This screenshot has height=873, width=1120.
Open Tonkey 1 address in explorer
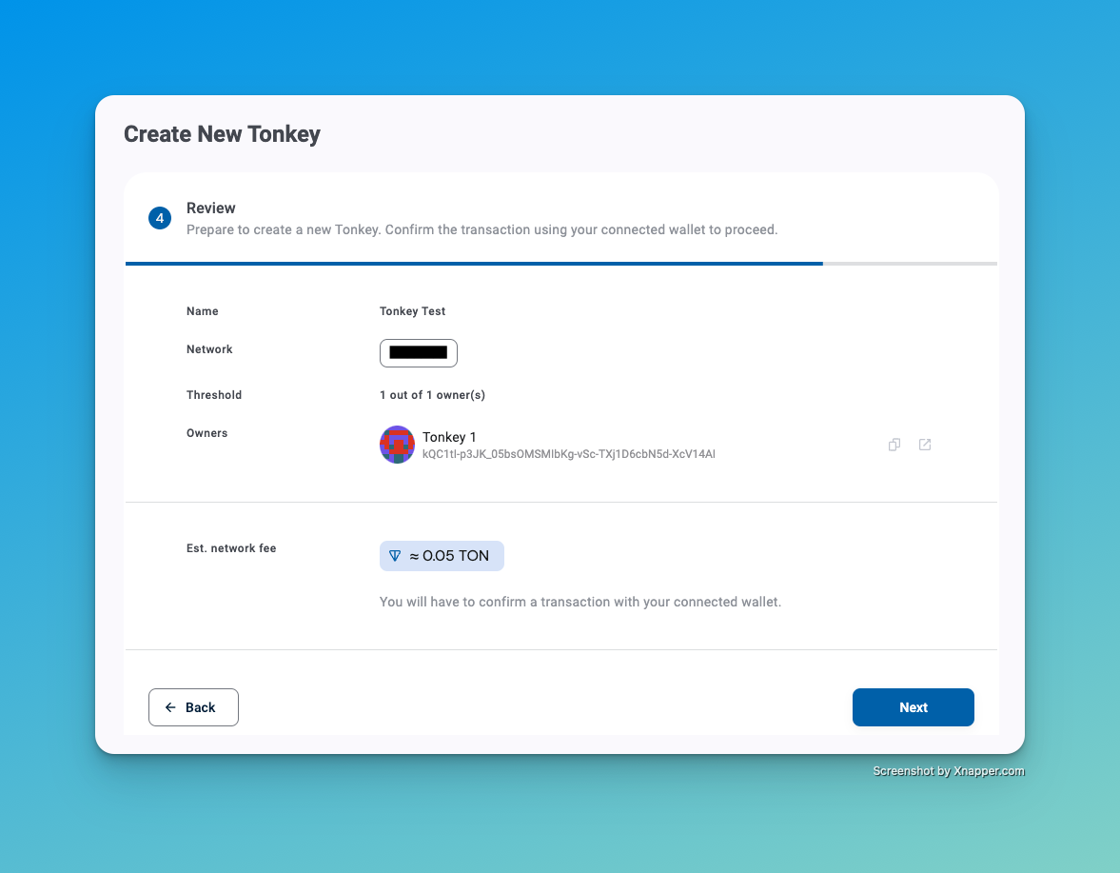924,445
